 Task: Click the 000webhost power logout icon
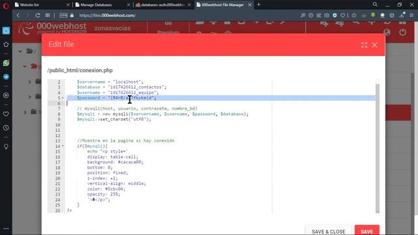pyautogui.click(x=403, y=33)
